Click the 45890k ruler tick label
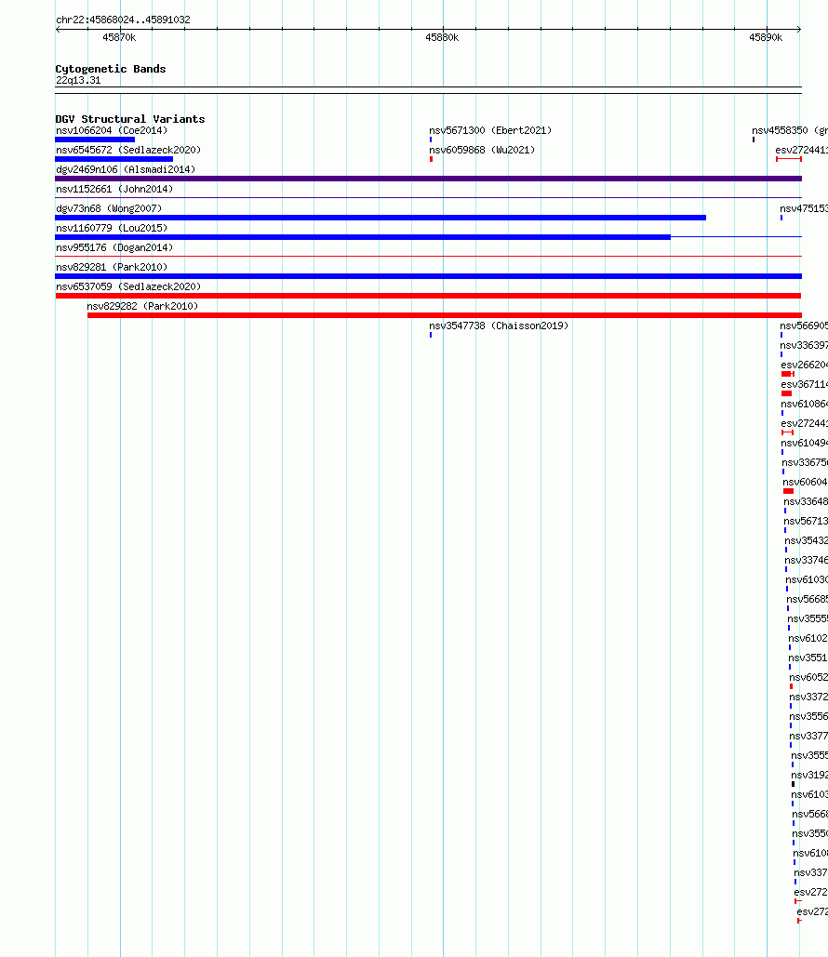The image size is (828, 957). click(x=766, y=37)
